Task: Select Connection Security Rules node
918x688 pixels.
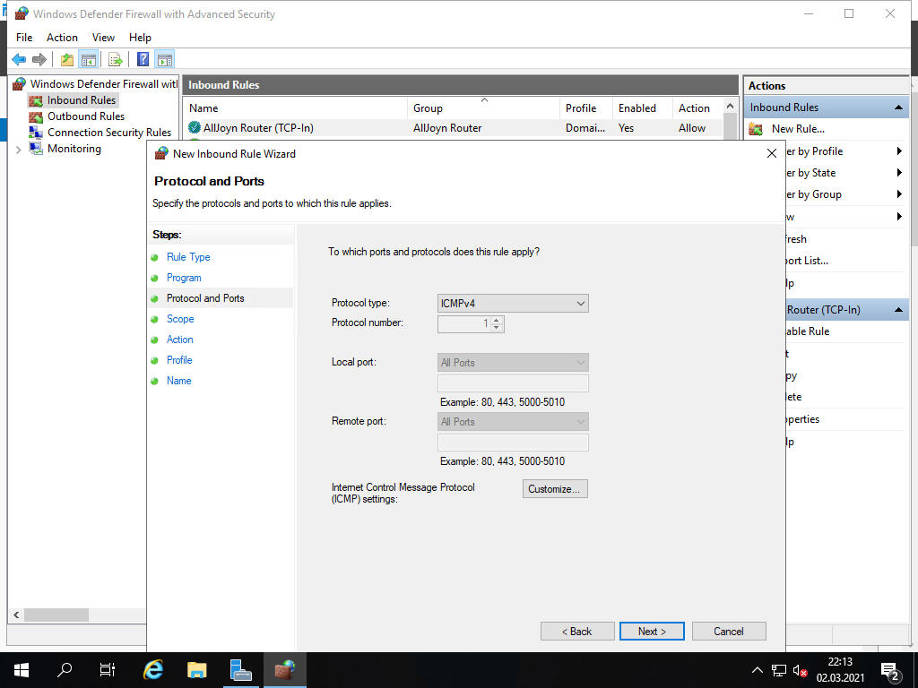Action: pos(108,133)
